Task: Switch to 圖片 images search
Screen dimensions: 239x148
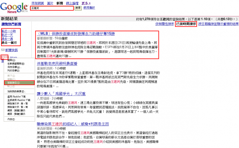Action: (x=50, y=3)
